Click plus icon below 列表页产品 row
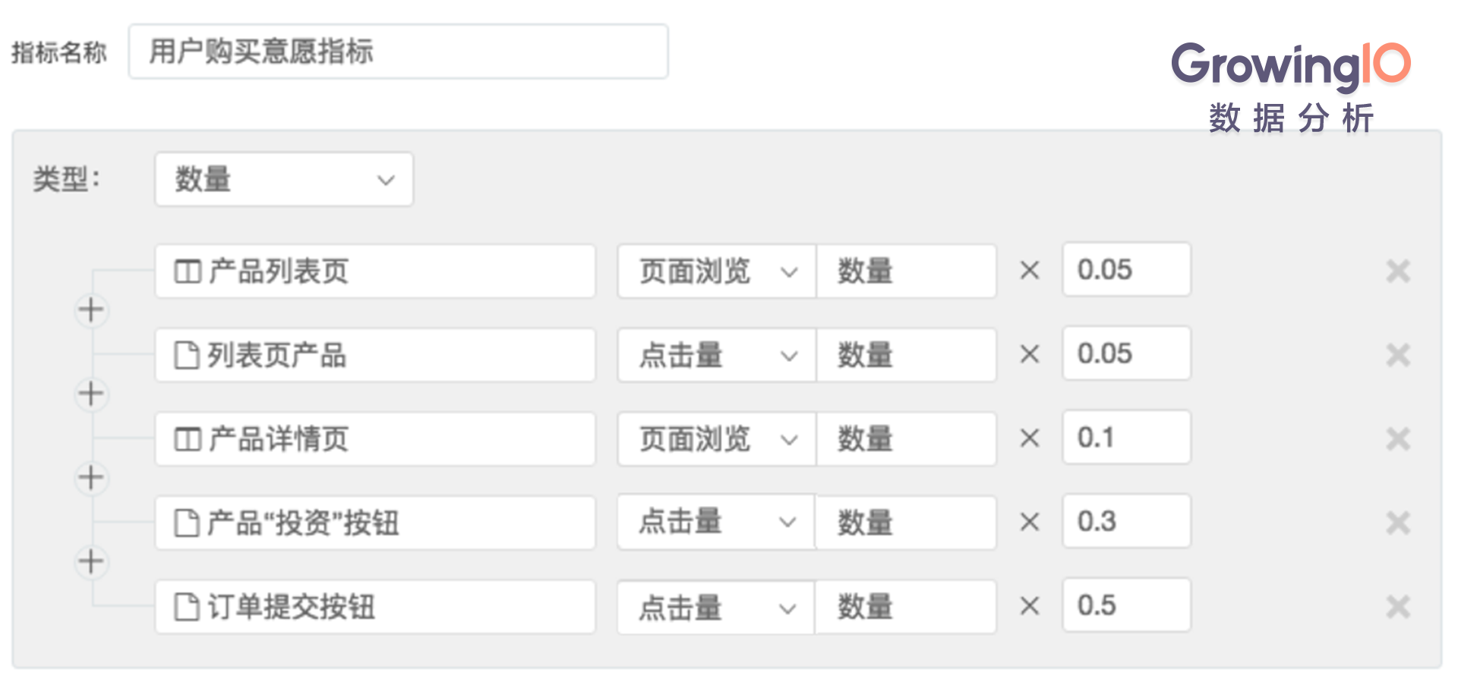Viewport: 1458px width, 679px height. (91, 394)
